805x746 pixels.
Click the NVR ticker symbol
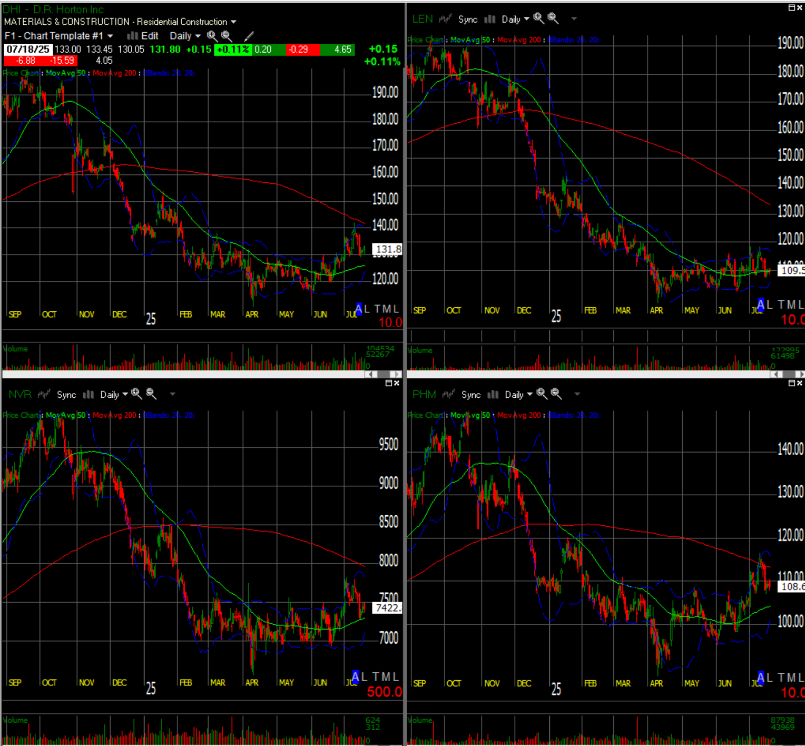[x=20, y=394]
